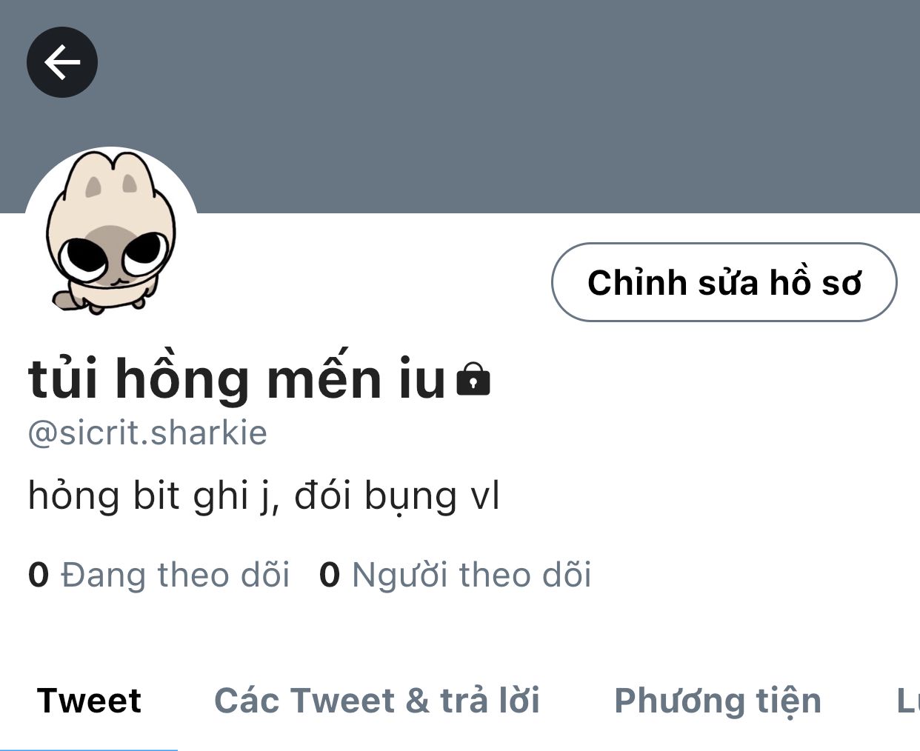Open the Các Tweet & trả lời tab

pos(377,701)
